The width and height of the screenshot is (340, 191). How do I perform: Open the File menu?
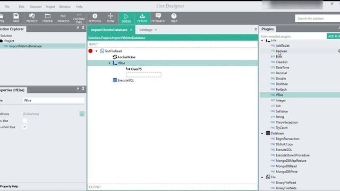tap(7, 7)
